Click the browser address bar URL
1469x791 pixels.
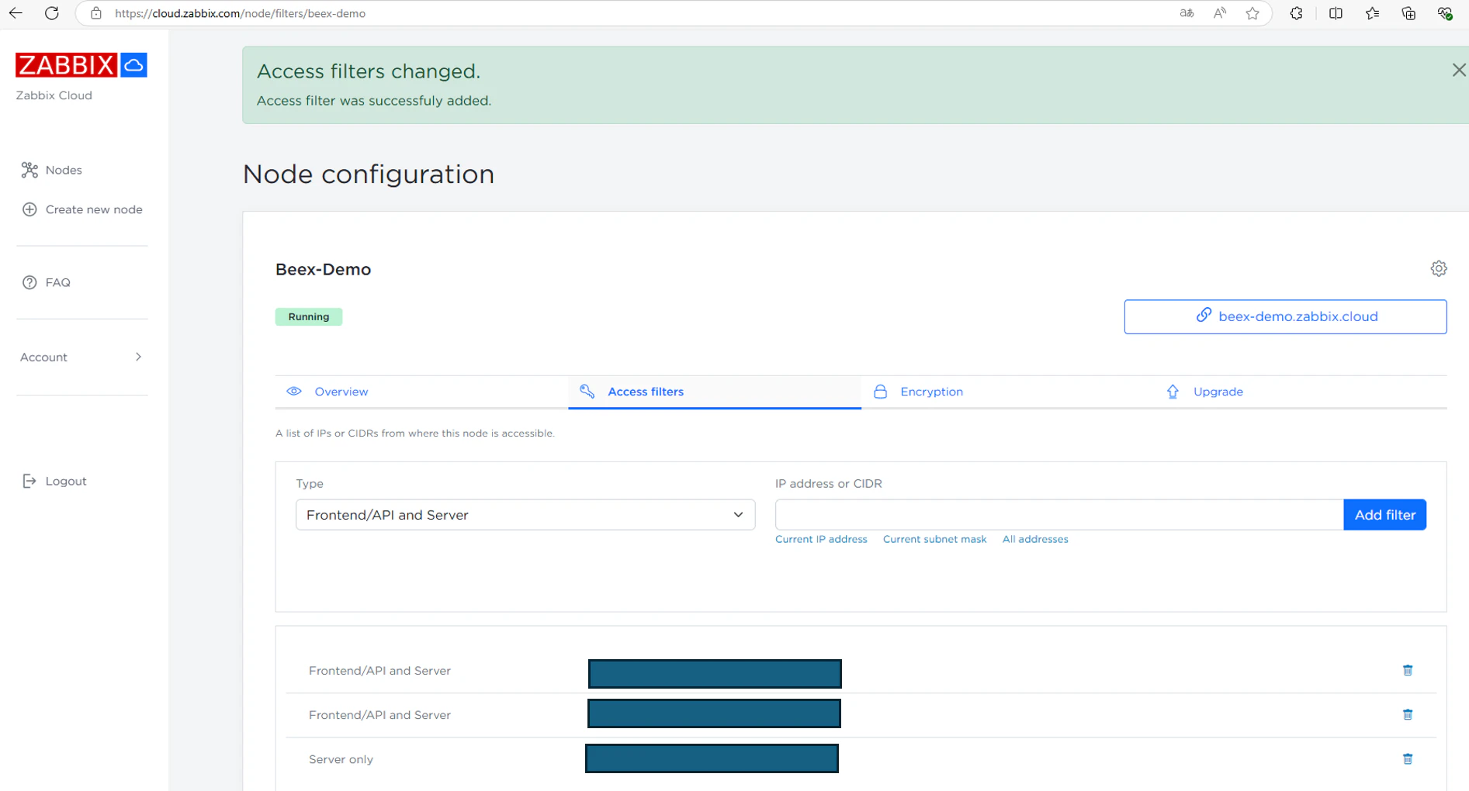(240, 13)
